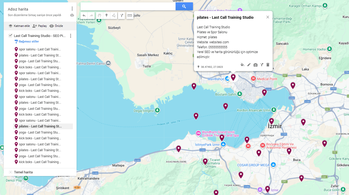Image resolution: width=349 pixels, height=195 pixels.
Task: Click the Paylaş share option
Action: coord(39,26)
